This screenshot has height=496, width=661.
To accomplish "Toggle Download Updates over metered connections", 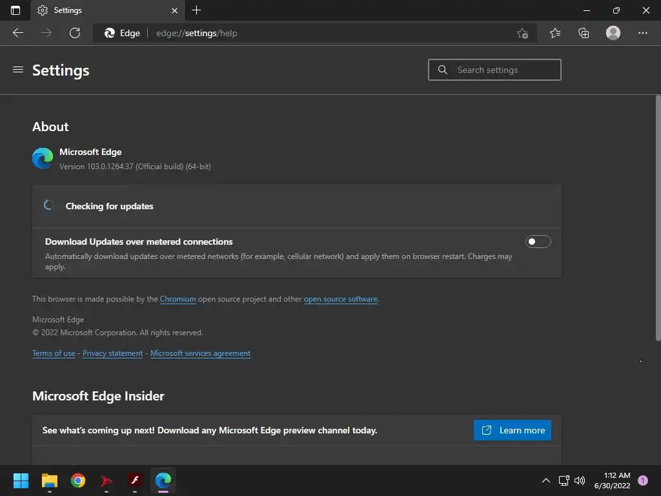I will 538,242.
